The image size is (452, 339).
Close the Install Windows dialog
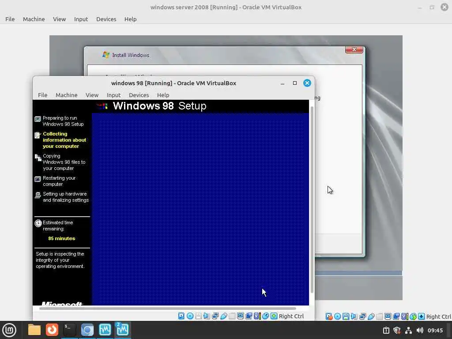pyautogui.click(x=354, y=49)
